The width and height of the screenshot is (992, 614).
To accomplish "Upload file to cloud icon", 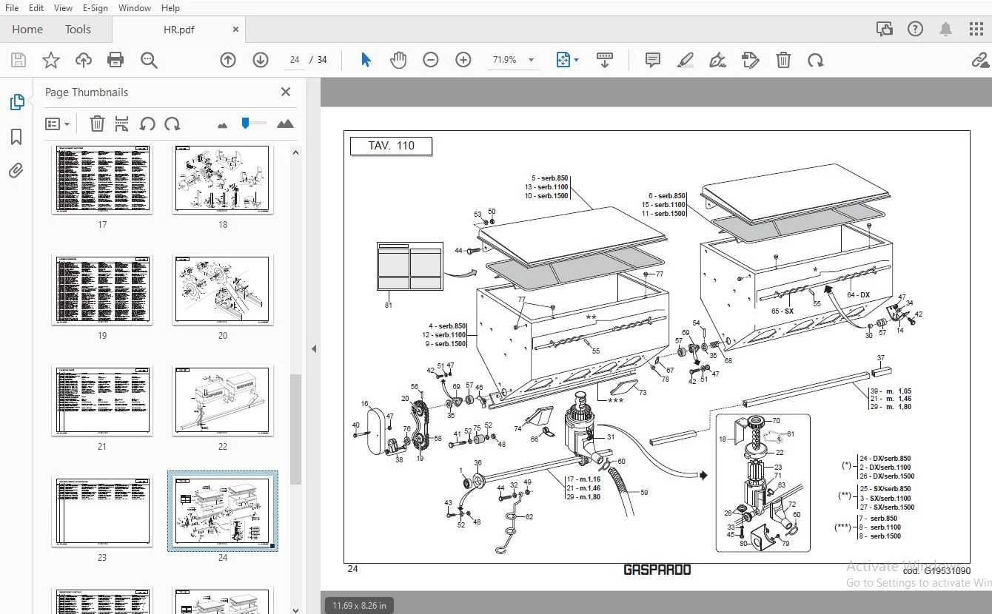I will click(x=84, y=60).
